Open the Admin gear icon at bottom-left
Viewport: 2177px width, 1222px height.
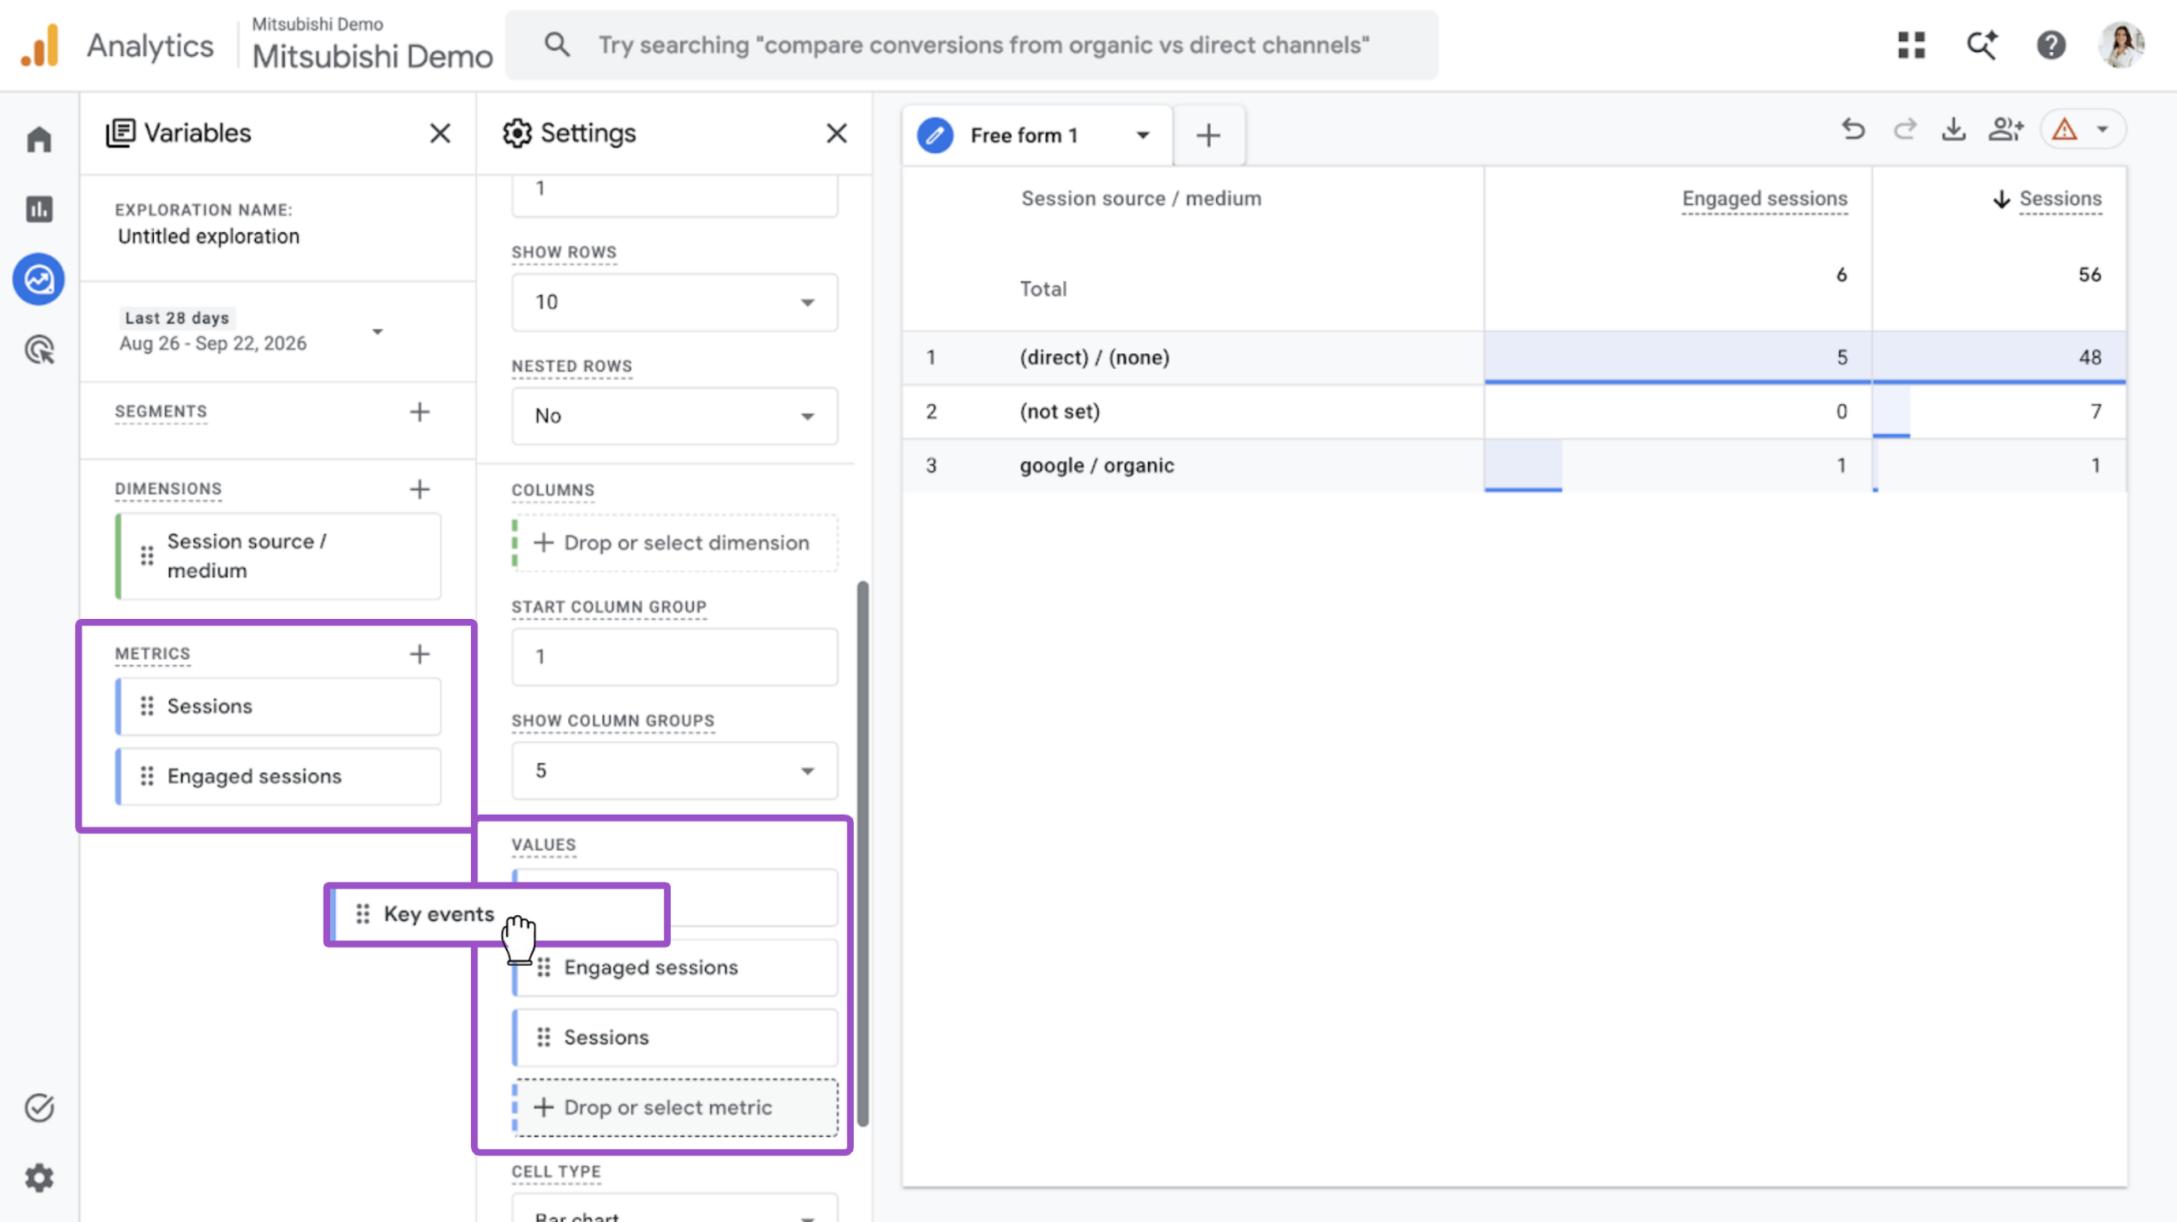pos(39,1178)
